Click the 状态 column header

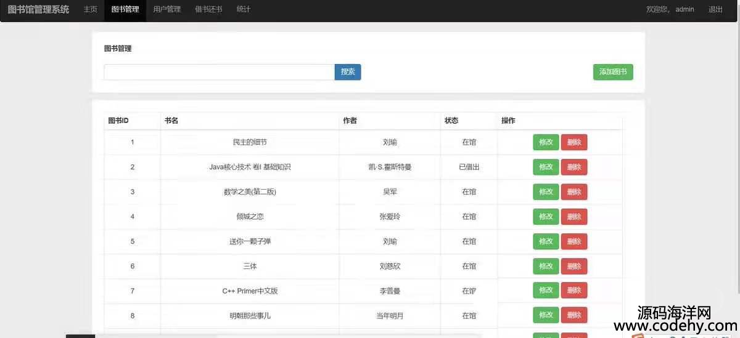click(x=451, y=121)
